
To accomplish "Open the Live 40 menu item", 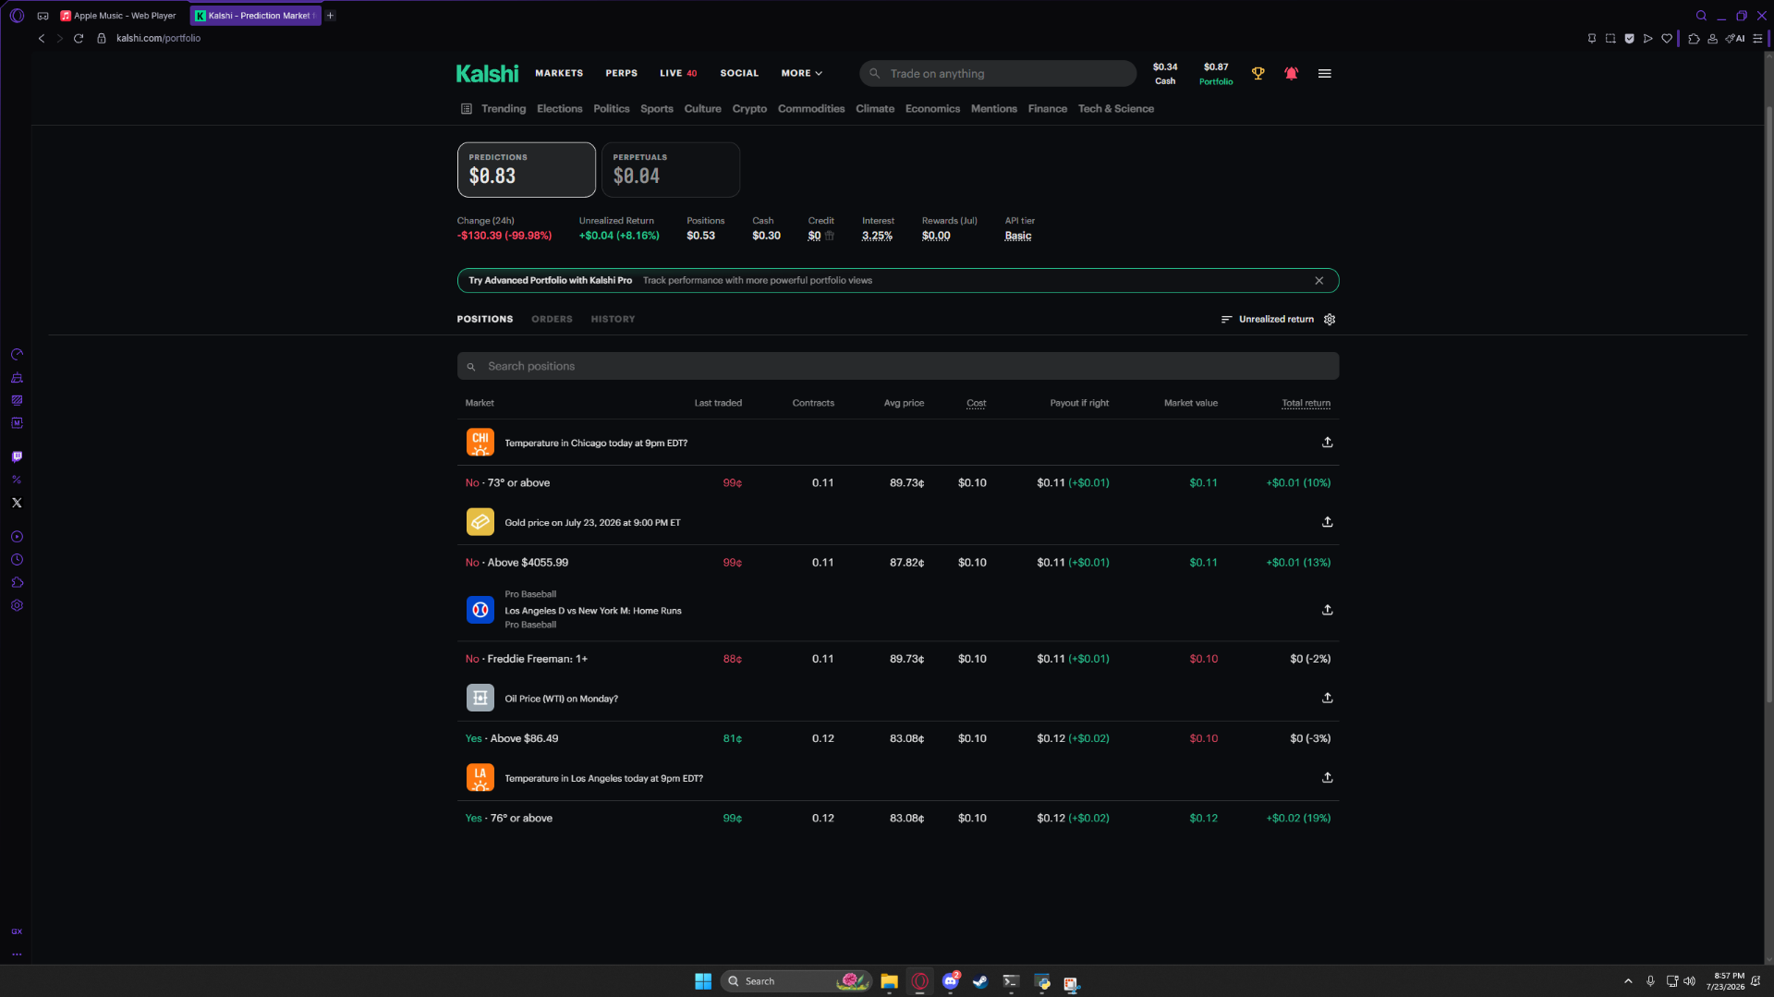I will [678, 73].
